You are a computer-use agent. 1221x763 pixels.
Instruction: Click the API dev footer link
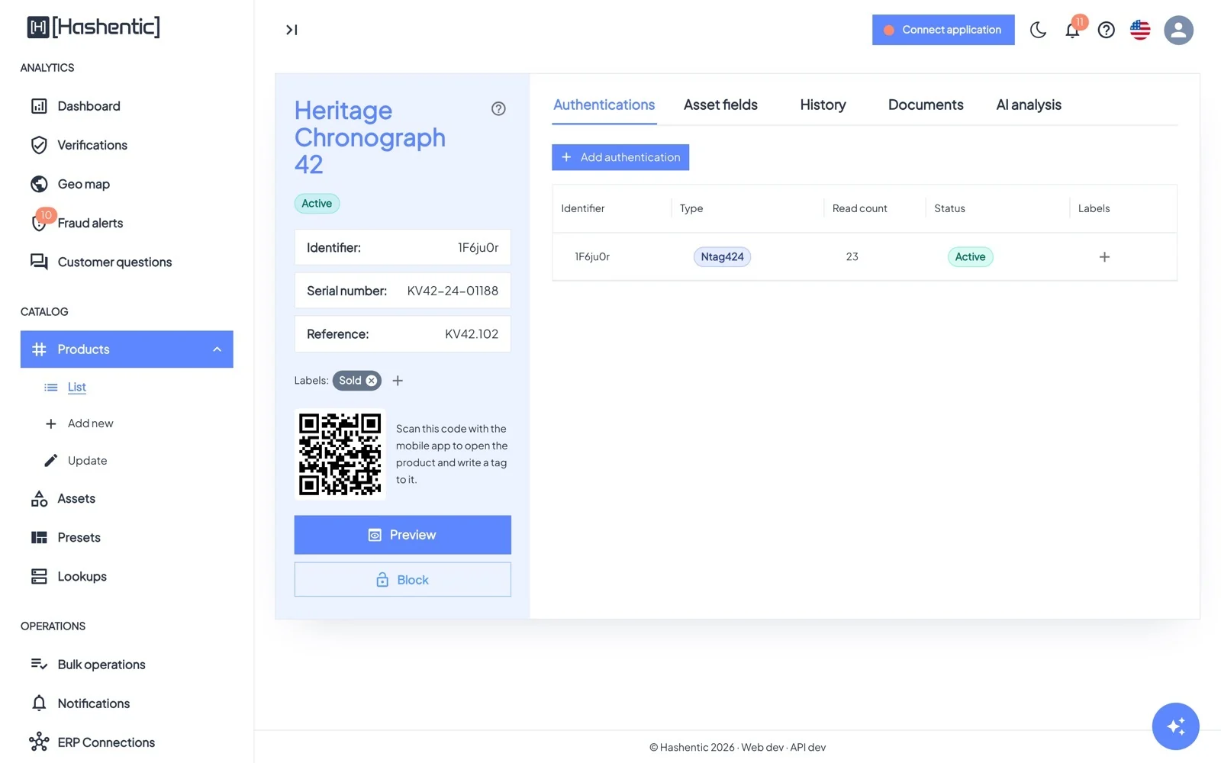(808, 748)
